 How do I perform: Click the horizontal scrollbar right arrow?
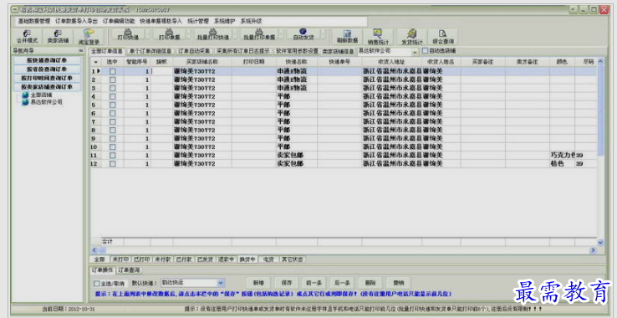(x=593, y=250)
